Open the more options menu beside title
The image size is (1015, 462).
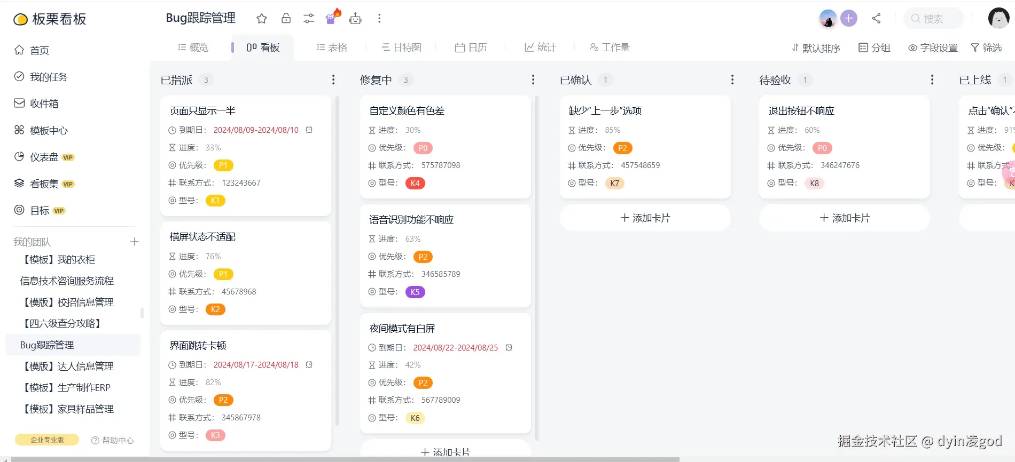tap(379, 19)
